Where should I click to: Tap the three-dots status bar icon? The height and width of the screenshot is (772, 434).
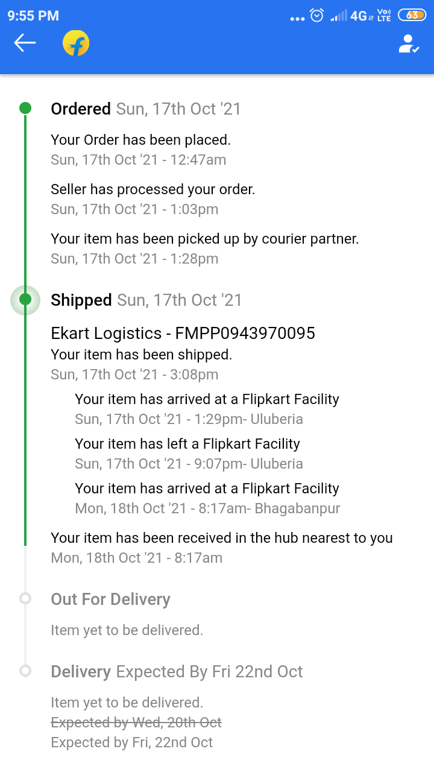coord(297,18)
